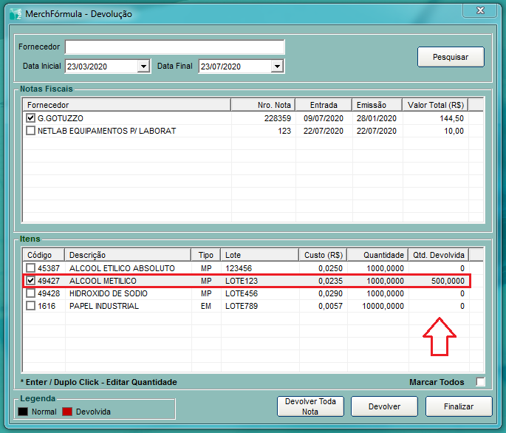This screenshot has width=506, height=433.
Task: Click the black Normal legend swatch
Action: 24,412
